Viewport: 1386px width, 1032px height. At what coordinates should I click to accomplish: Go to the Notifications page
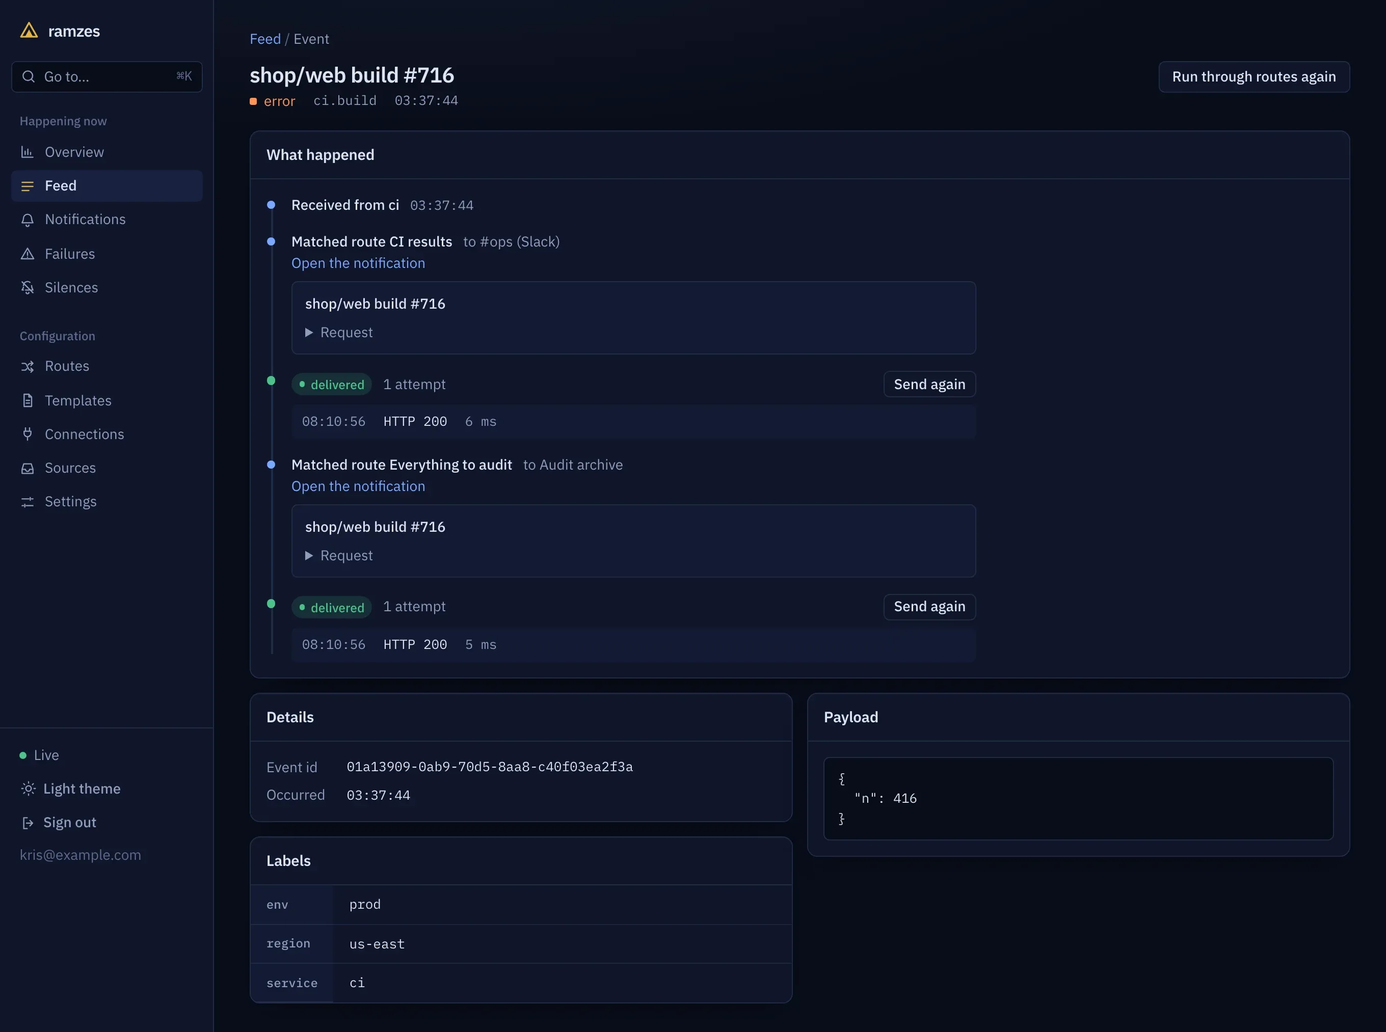[x=107, y=219]
